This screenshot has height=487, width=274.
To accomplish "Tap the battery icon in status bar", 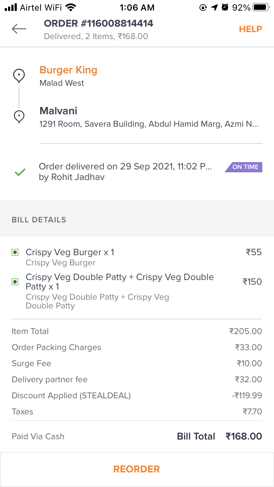I will pos(261,7).
